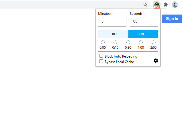The width and height of the screenshot is (183, 114).
Task: Switch auto refresh to ON
Action: tap(143, 34)
